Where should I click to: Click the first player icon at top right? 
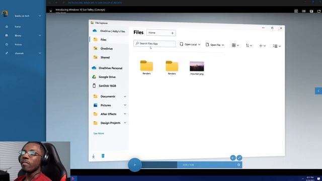pyautogui.click(x=296, y=11)
